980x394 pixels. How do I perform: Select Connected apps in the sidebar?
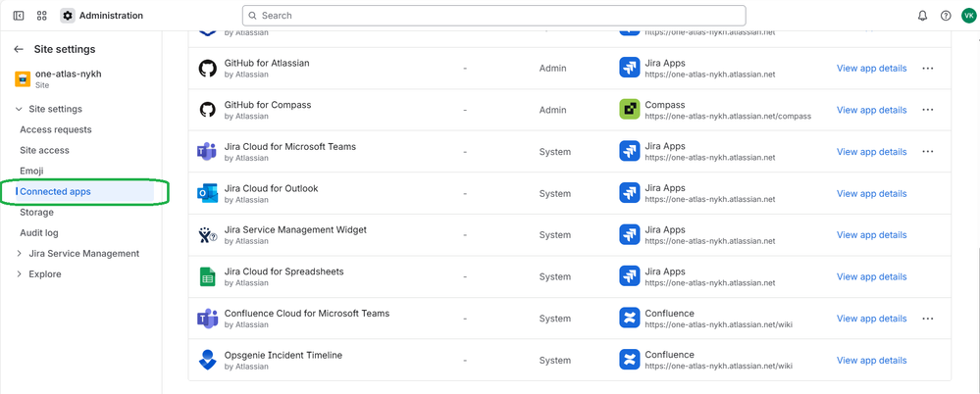click(56, 192)
